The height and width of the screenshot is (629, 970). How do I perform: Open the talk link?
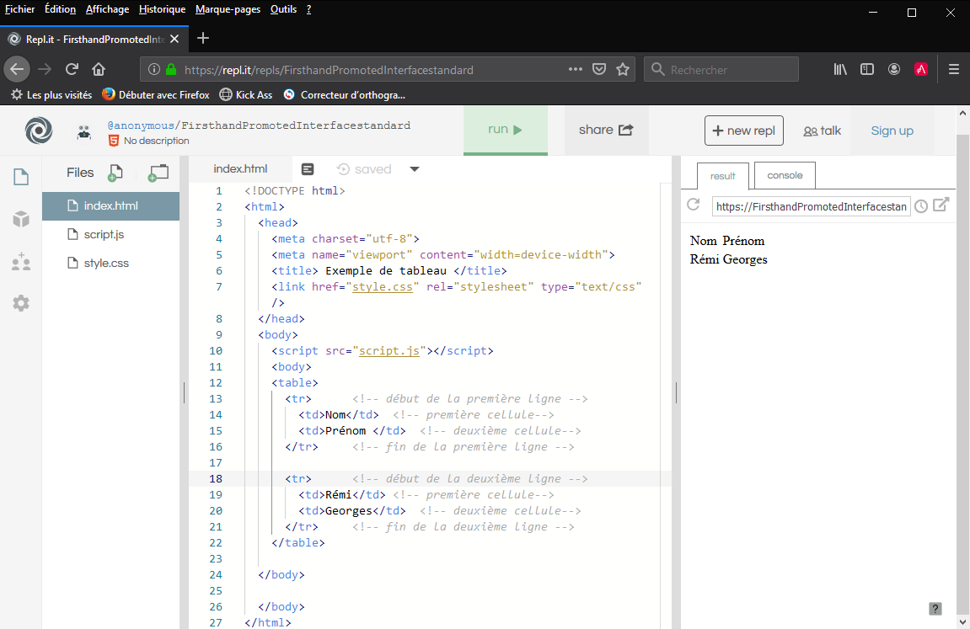pos(823,131)
